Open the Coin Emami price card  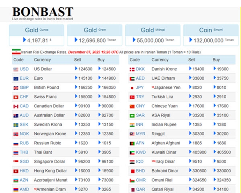pos(211,35)
